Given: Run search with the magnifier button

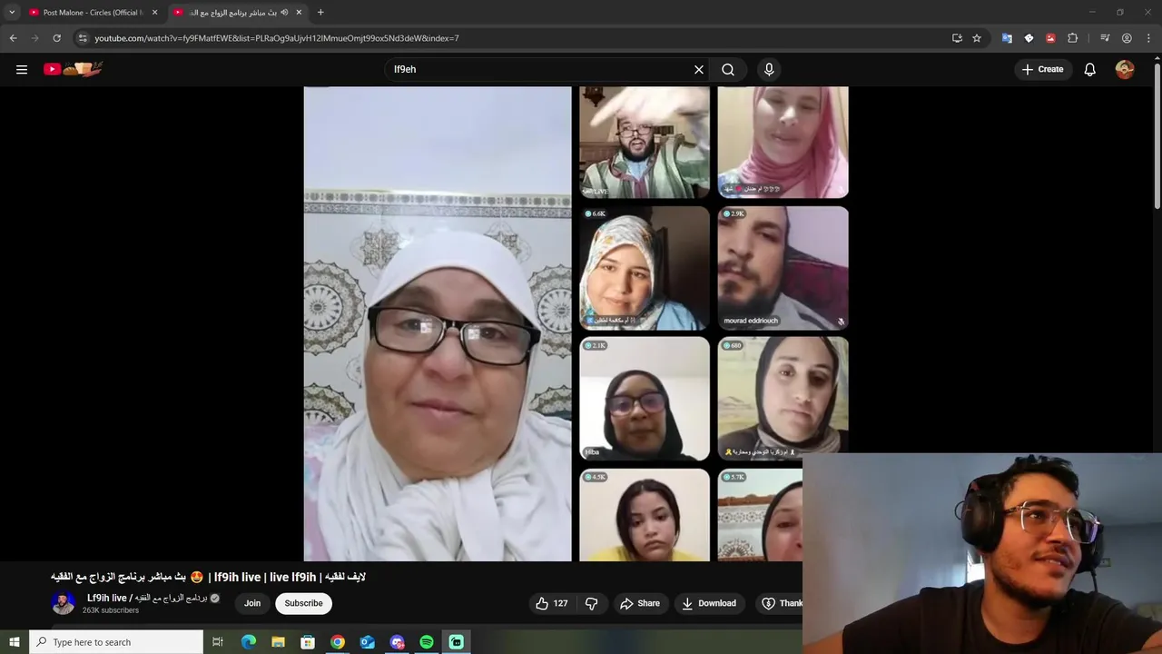Looking at the screenshot, I should (728, 69).
